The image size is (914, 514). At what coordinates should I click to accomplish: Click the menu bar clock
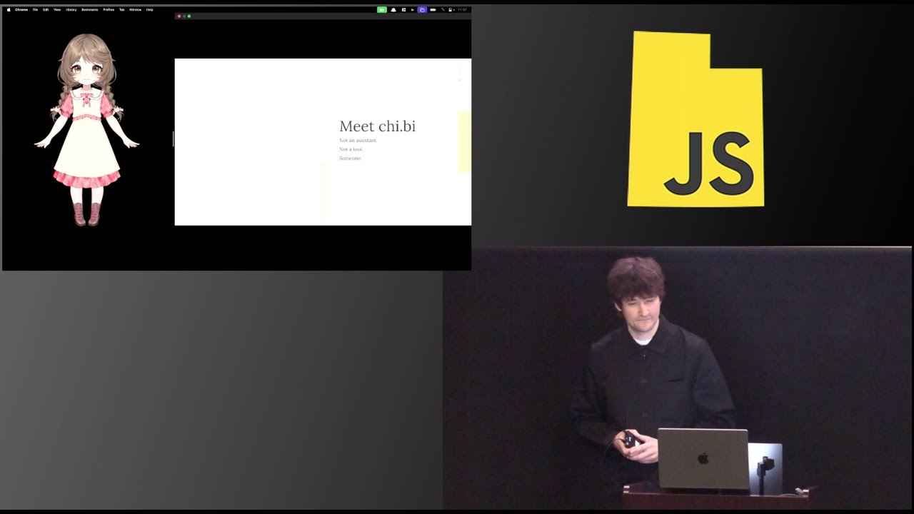462,10
